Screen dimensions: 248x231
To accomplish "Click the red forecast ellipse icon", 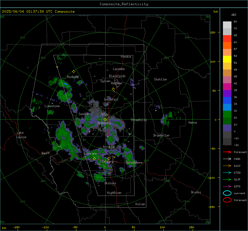I will tap(227, 200).
